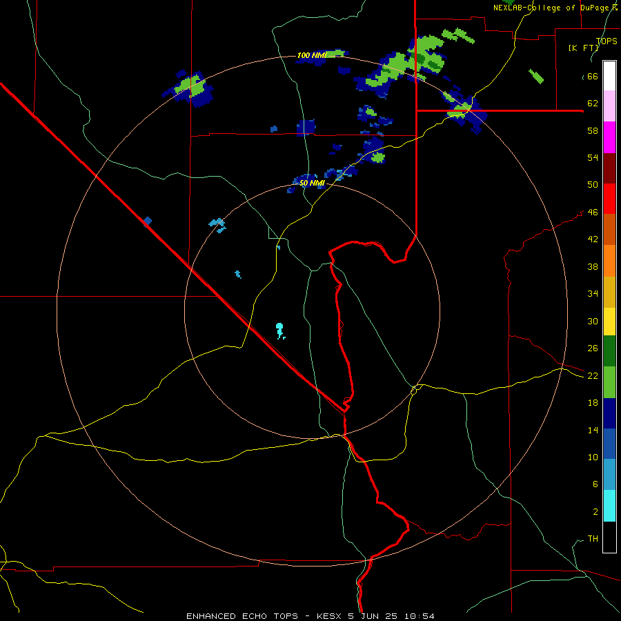Click the '62' legend value

593,103
